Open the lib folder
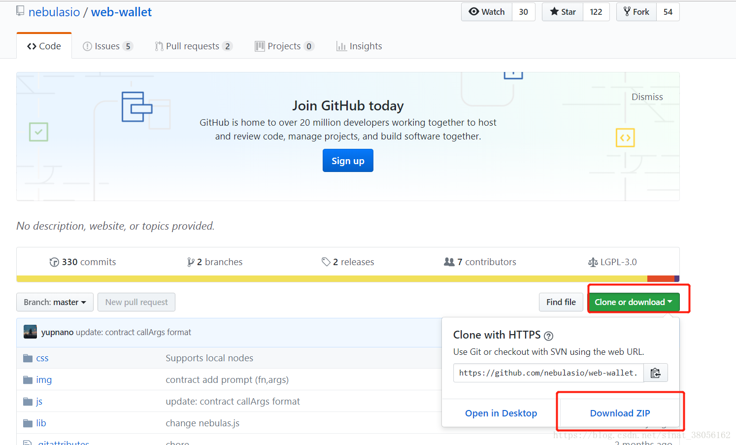Screen dimensions: 736x445 tap(41, 423)
